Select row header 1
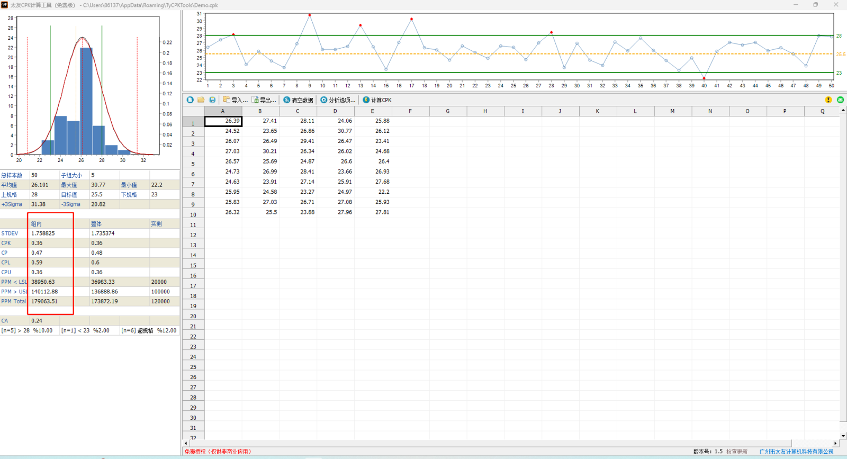 tap(193, 122)
